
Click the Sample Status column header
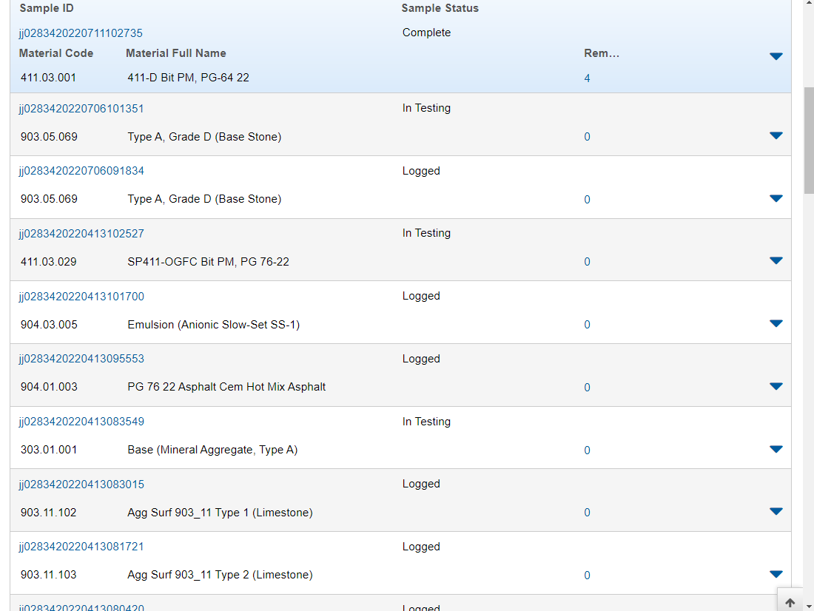440,8
